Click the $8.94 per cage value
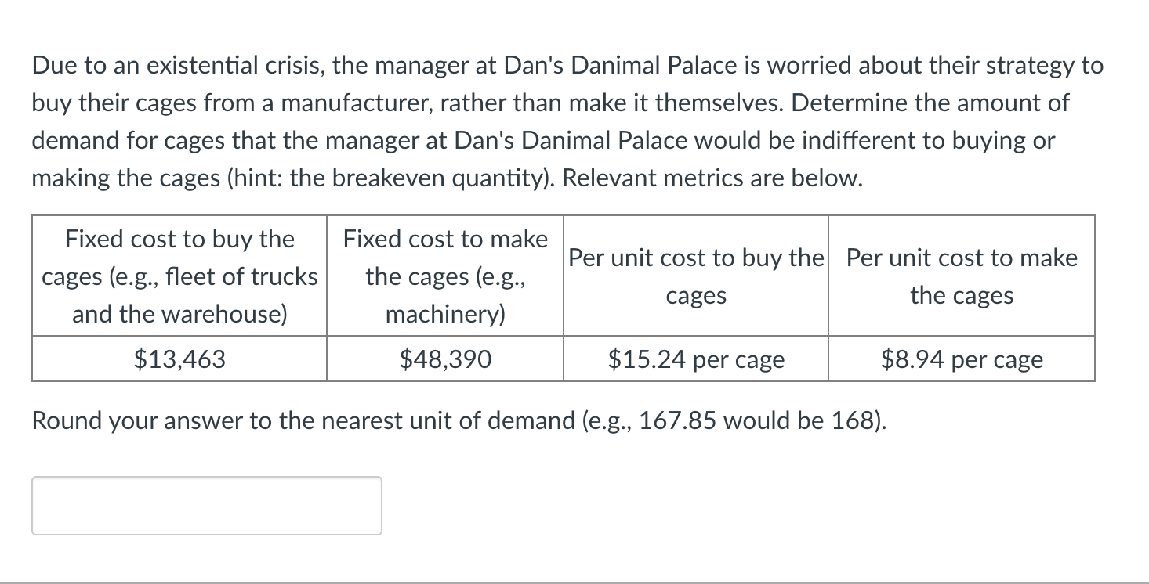This screenshot has width=1149, height=584. tap(962, 359)
